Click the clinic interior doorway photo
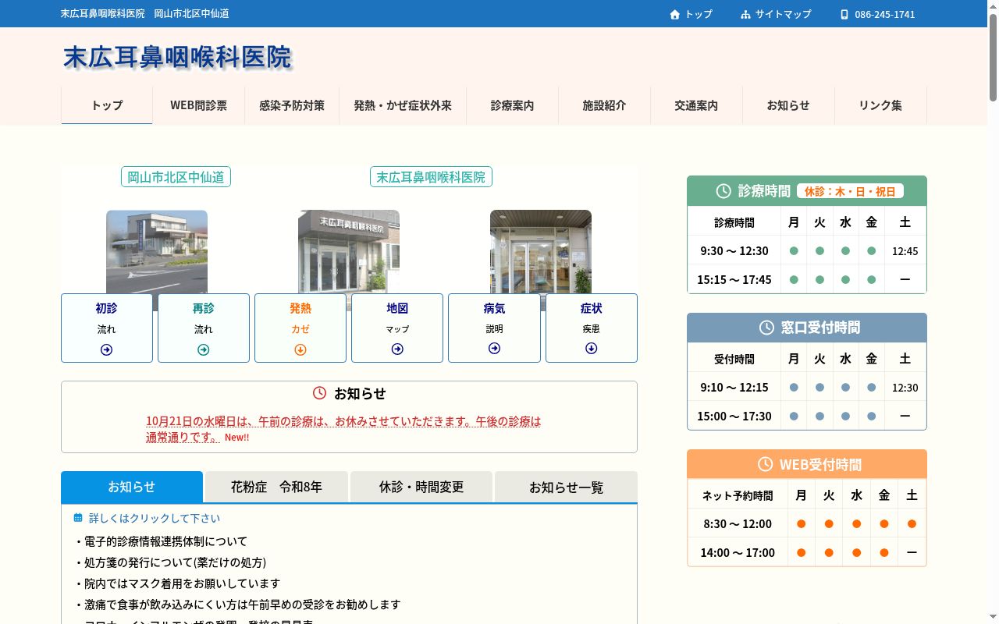999x624 pixels. click(x=541, y=252)
